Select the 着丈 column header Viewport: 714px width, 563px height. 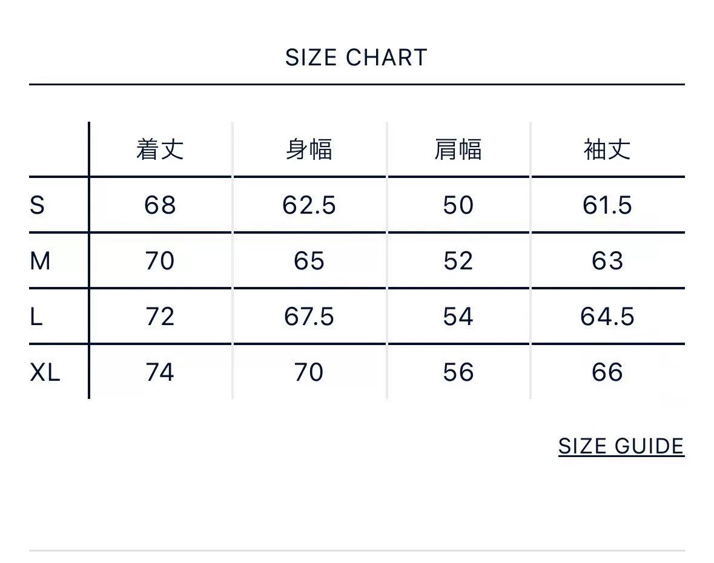click(160, 150)
